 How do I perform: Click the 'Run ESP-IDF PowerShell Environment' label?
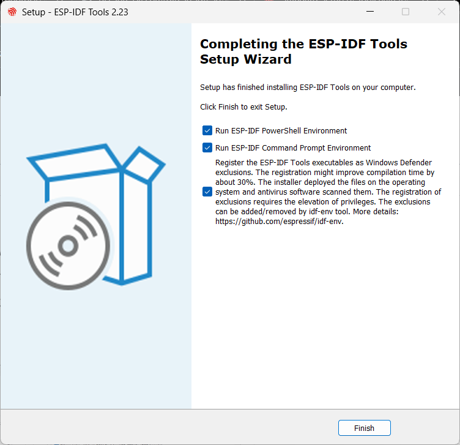(x=281, y=130)
